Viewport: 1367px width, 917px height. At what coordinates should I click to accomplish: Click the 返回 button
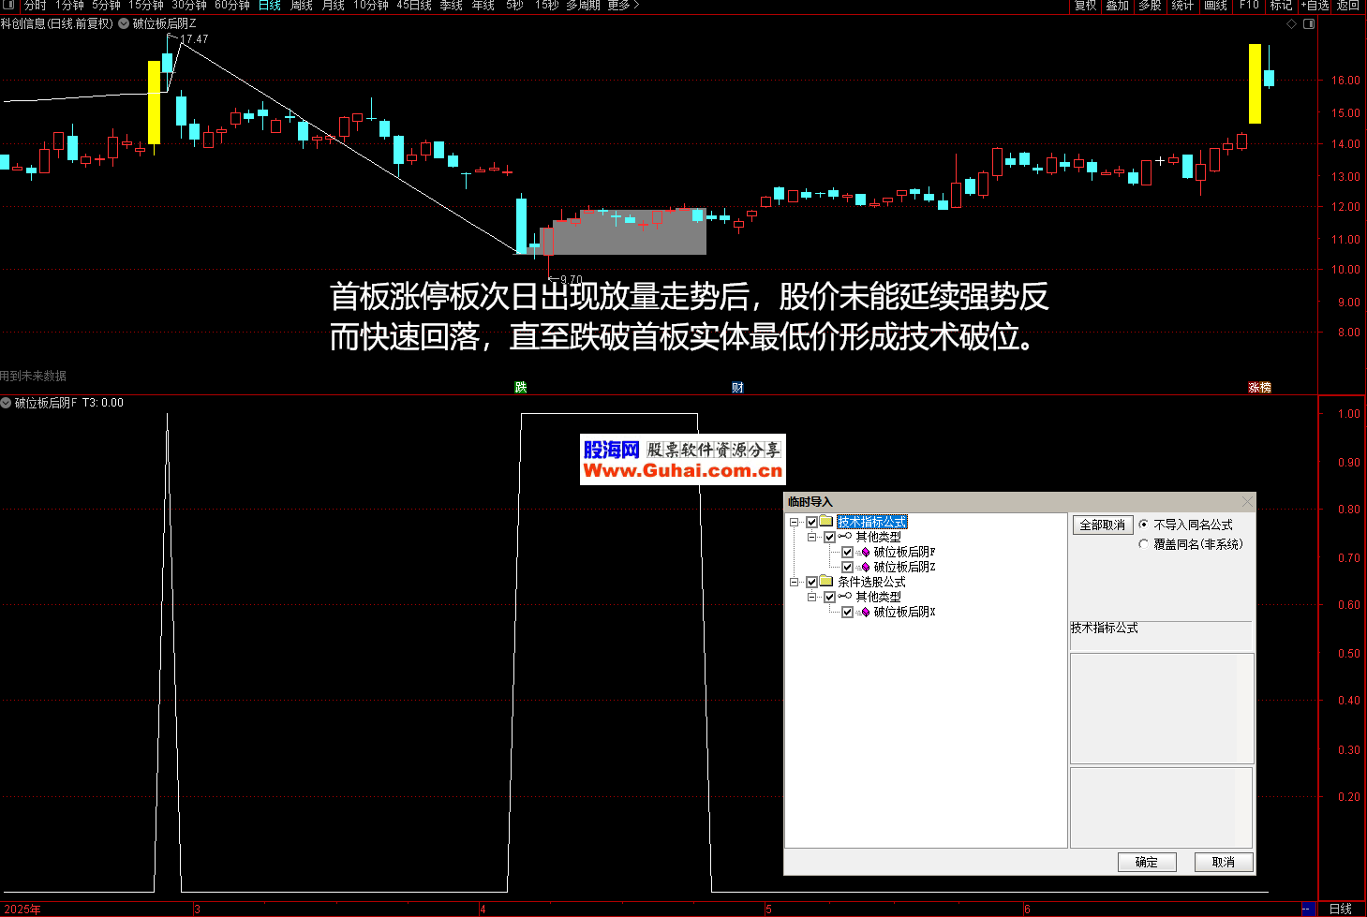click(1348, 5)
